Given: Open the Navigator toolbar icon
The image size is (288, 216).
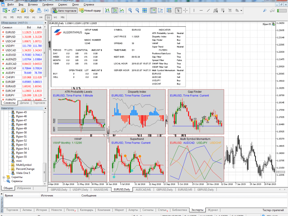Looking at the screenshot, I should tap(39, 10).
